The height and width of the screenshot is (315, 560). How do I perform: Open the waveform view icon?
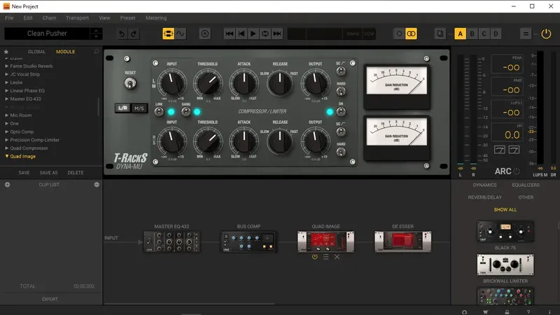(181, 34)
